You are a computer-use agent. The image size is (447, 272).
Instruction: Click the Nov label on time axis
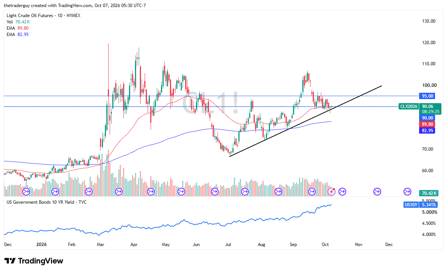[x=358, y=245]
